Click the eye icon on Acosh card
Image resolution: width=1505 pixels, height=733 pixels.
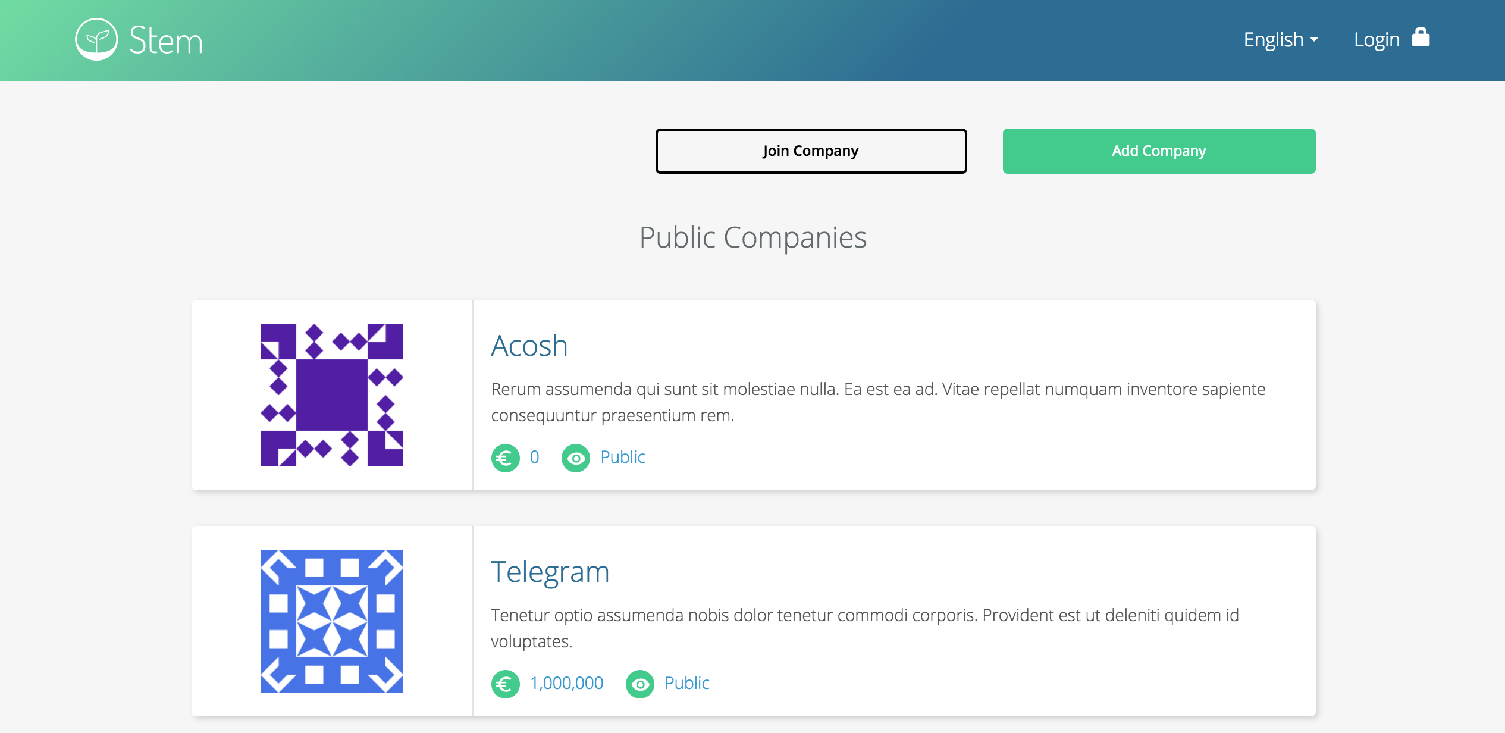coord(575,458)
